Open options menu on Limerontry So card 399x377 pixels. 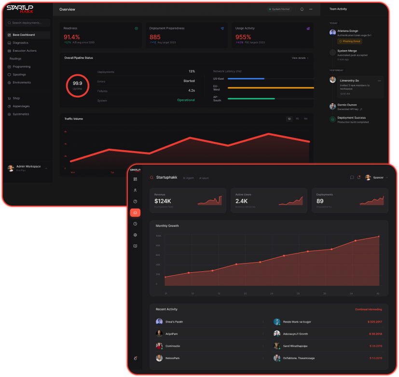point(379,81)
